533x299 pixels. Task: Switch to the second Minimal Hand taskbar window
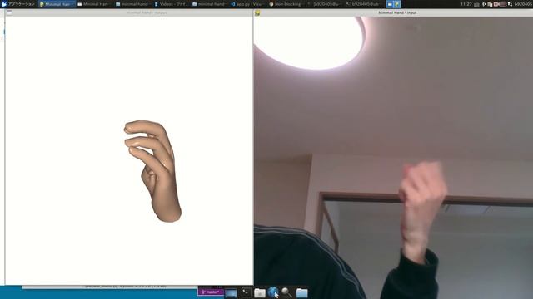tap(95, 4)
